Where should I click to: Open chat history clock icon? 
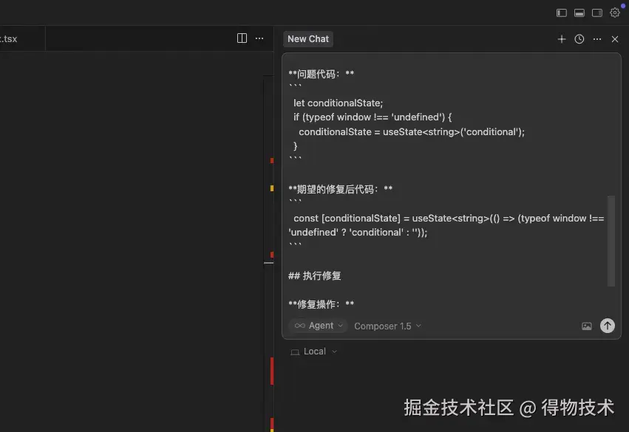(x=579, y=39)
